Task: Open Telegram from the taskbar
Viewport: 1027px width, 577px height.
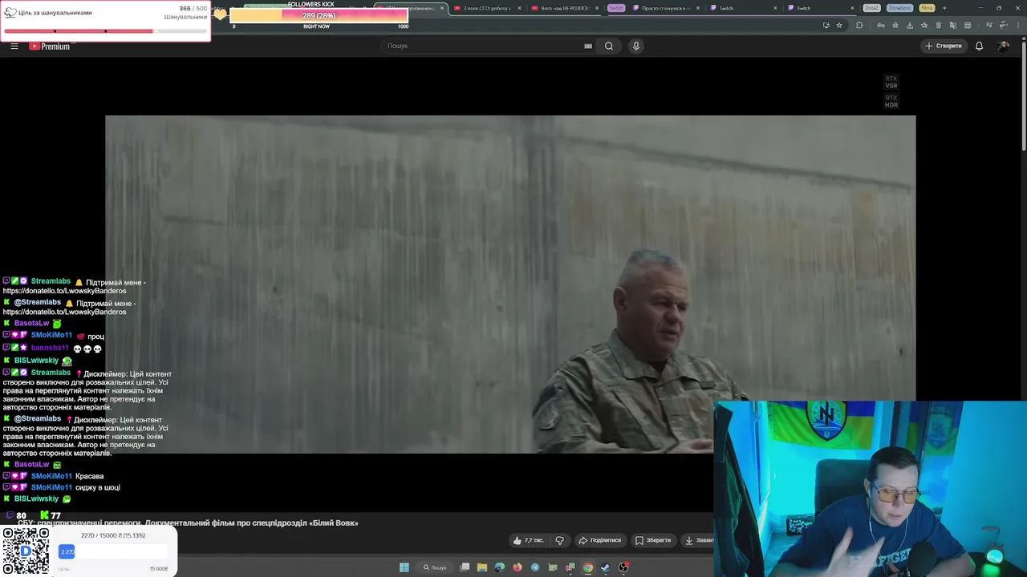Action: 535,567
